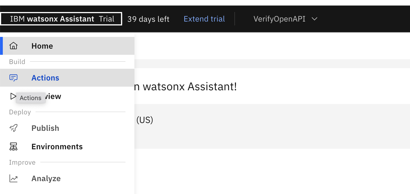Viewport: 410px width, 194px height.
Task: Click the Environments hierarchy icon
Action: pos(13,146)
